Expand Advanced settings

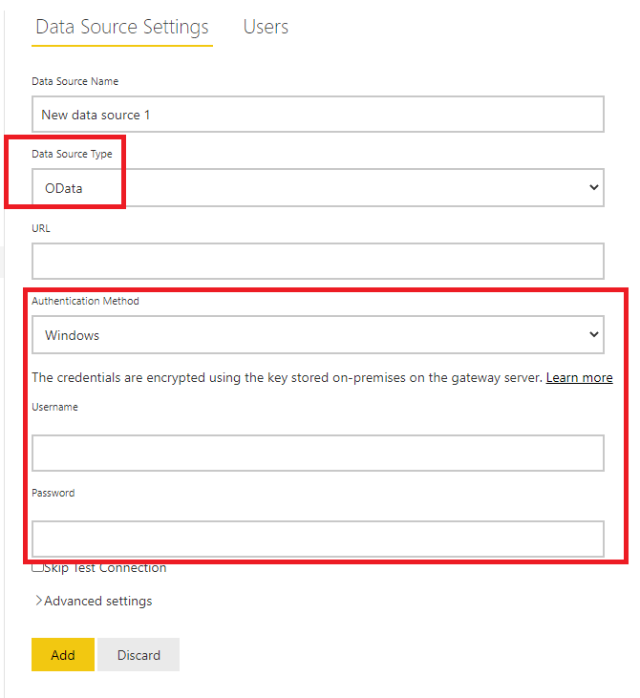(94, 601)
